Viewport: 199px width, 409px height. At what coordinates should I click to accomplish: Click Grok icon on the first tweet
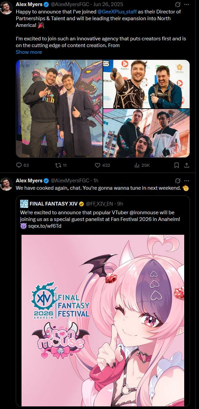[177, 4]
